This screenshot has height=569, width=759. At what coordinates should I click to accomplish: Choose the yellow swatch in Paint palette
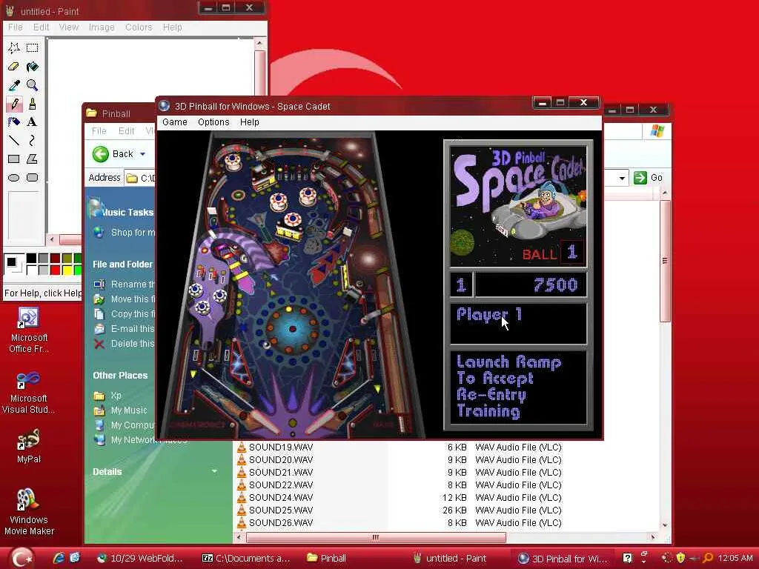pos(67,270)
